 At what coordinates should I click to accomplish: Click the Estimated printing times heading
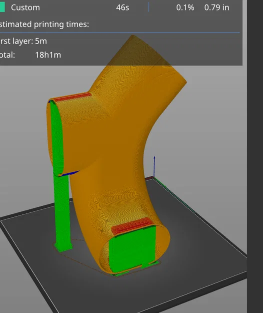pos(44,25)
